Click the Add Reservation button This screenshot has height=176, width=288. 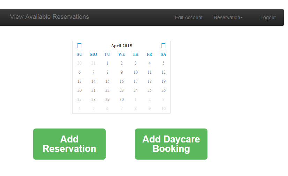pyautogui.click(x=69, y=144)
